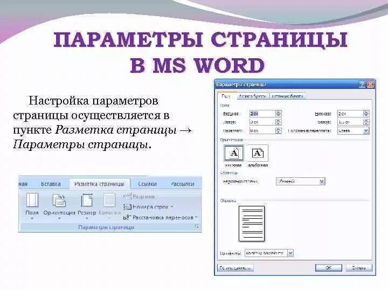Expand the Номера строк dropdown arrow
The image size is (388, 291).
tap(172, 207)
